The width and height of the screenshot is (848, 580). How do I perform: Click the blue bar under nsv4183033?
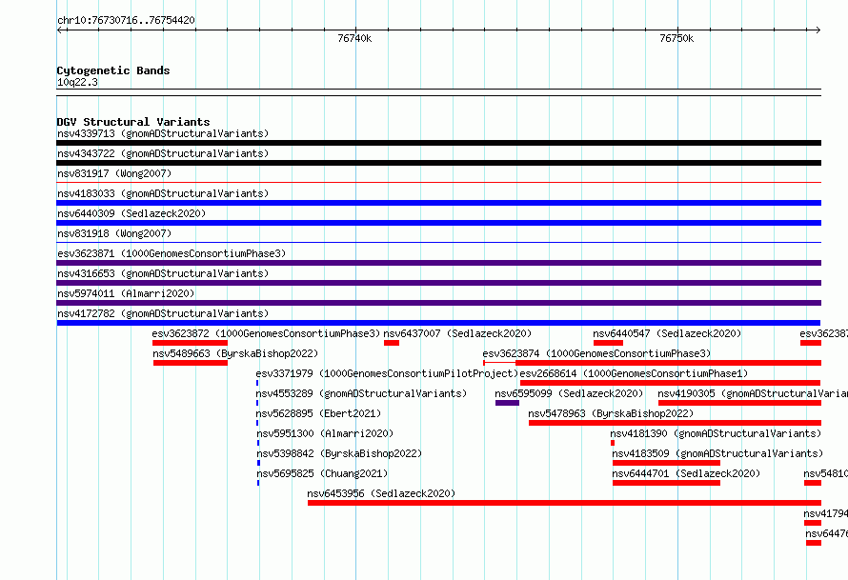click(x=438, y=203)
